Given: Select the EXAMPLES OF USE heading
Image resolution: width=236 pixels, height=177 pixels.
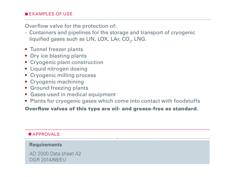Looking at the screenshot, I should (x=50, y=14).
